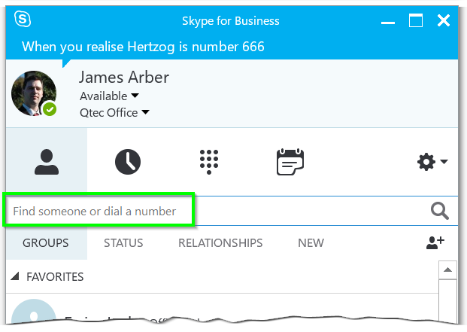The height and width of the screenshot is (332, 467).
Task: Open the Contacts tab person icon
Action: [x=47, y=162]
